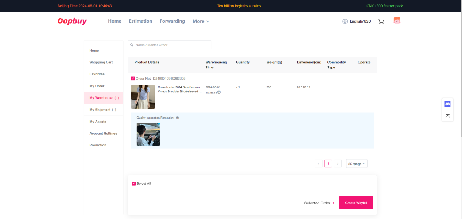Screen dimensions: 462x219
Task: Click the weight value 250
Action: pos(269,87)
